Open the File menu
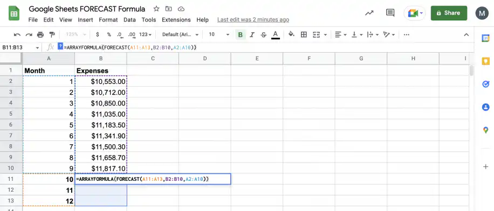This screenshot has height=211, width=494. point(33,20)
